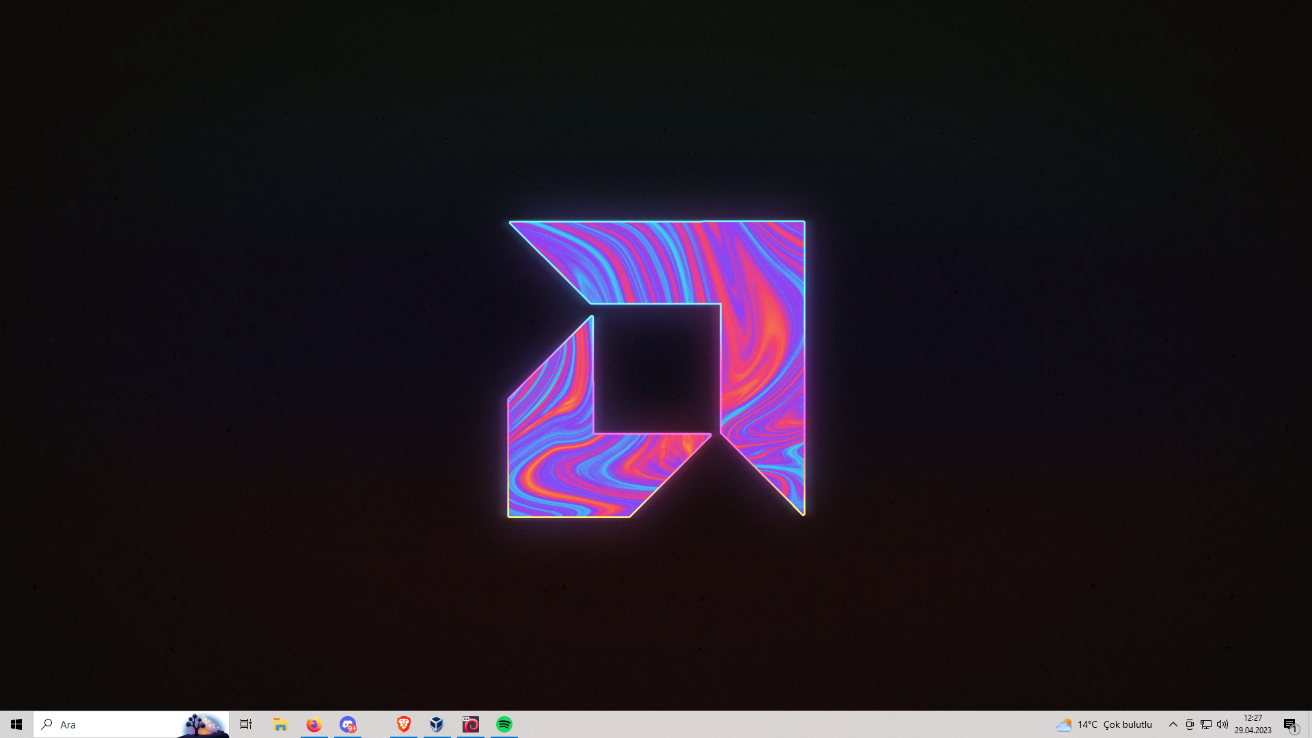Open Discord with the 9+ badge
The image size is (1312, 738).
click(x=348, y=724)
